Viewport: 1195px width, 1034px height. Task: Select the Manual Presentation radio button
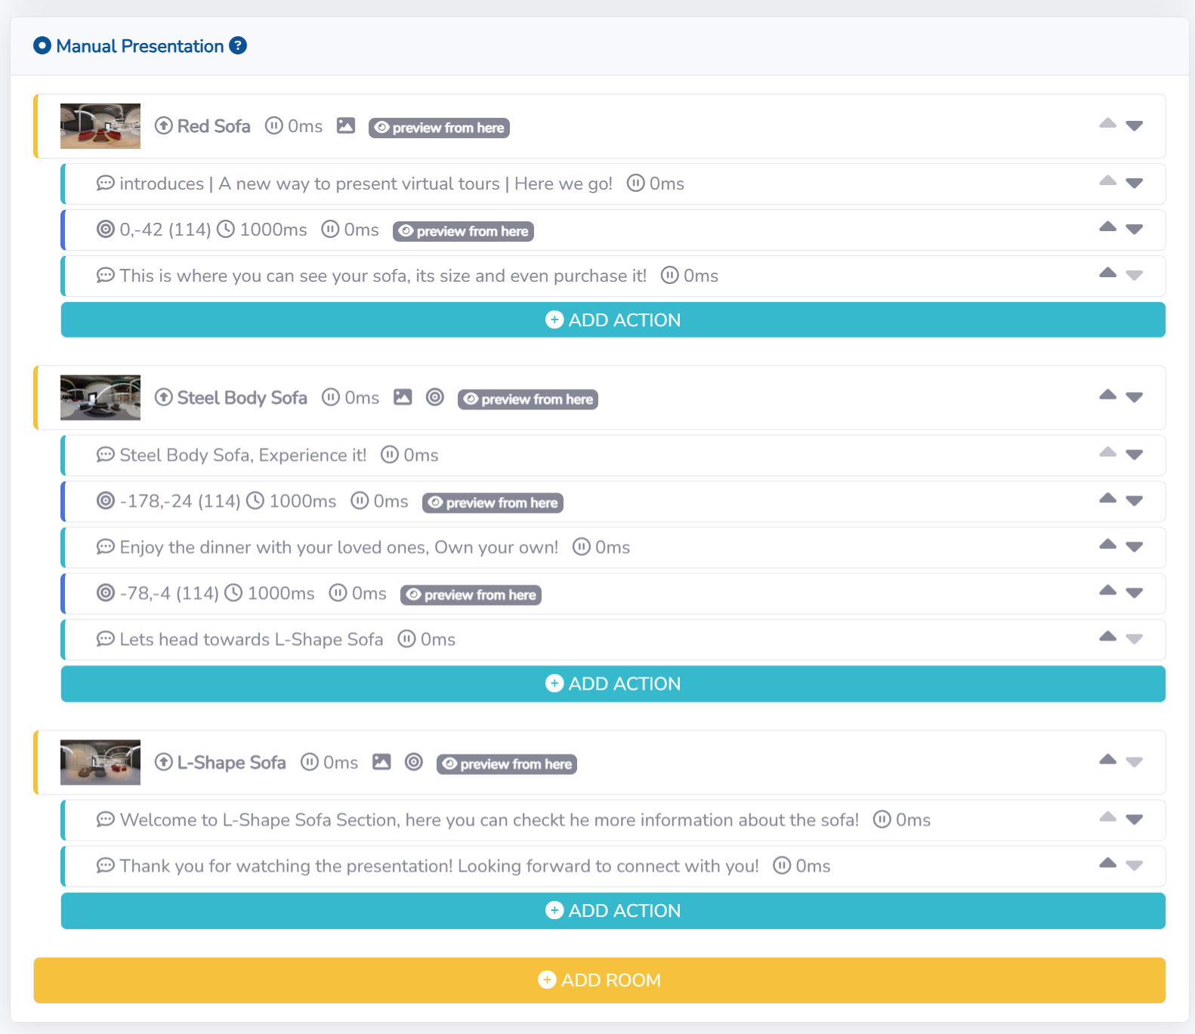click(42, 46)
